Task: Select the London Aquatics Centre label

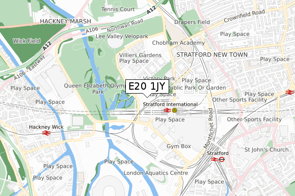Action: (155, 173)
